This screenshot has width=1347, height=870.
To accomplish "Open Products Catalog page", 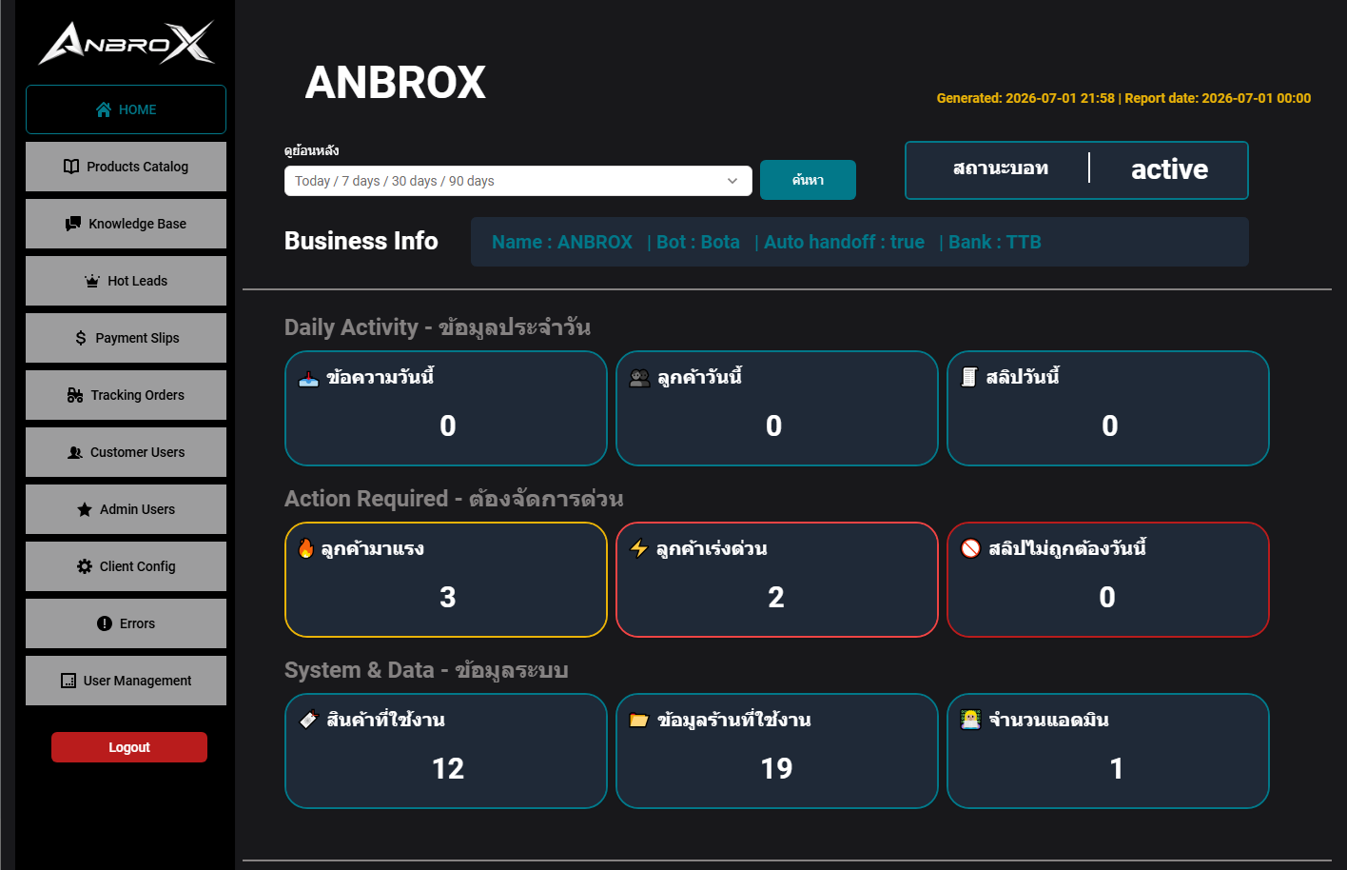I will (126, 167).
